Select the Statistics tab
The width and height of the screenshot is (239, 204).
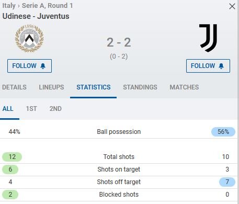pyautogui.click(x=94, y=87)
